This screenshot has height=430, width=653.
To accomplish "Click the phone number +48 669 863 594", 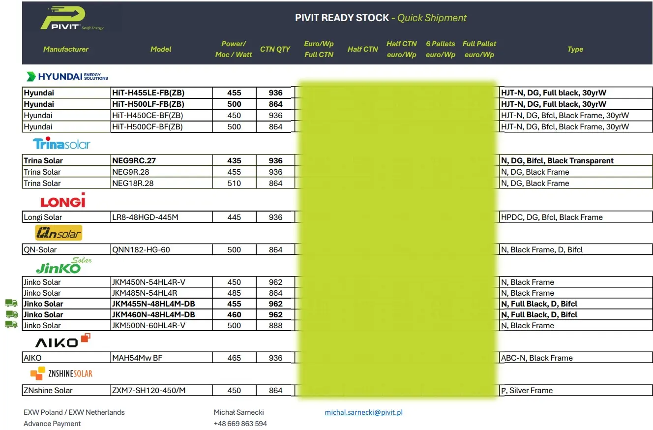I will [x=240, y=424].
